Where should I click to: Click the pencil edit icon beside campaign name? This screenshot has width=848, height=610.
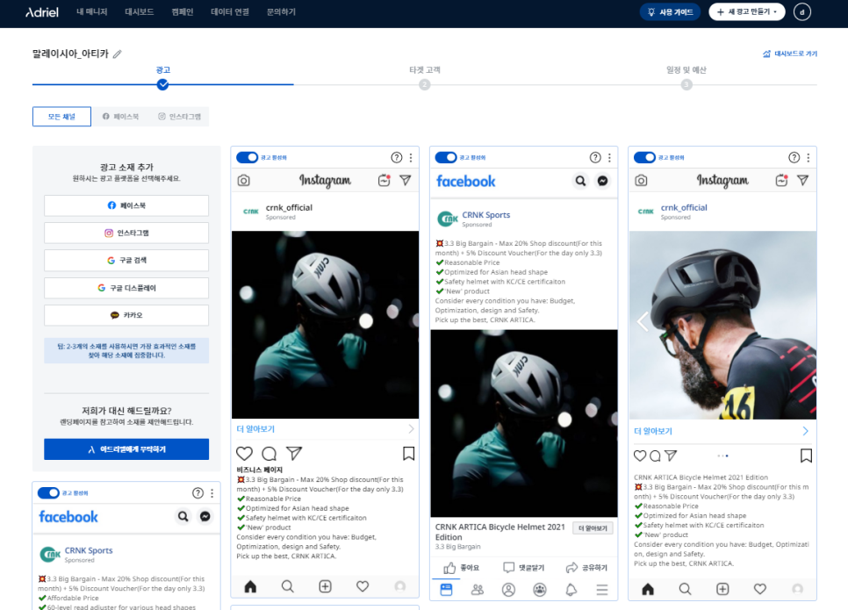118,54
